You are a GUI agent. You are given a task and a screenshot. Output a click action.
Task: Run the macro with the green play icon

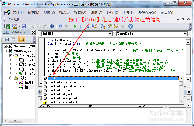(75, 26)
